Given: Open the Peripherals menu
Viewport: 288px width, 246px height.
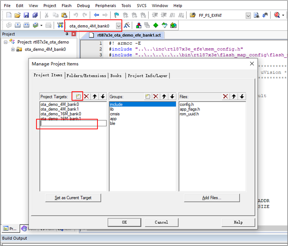Looking at the screenshot, I should tap(105, 6).
